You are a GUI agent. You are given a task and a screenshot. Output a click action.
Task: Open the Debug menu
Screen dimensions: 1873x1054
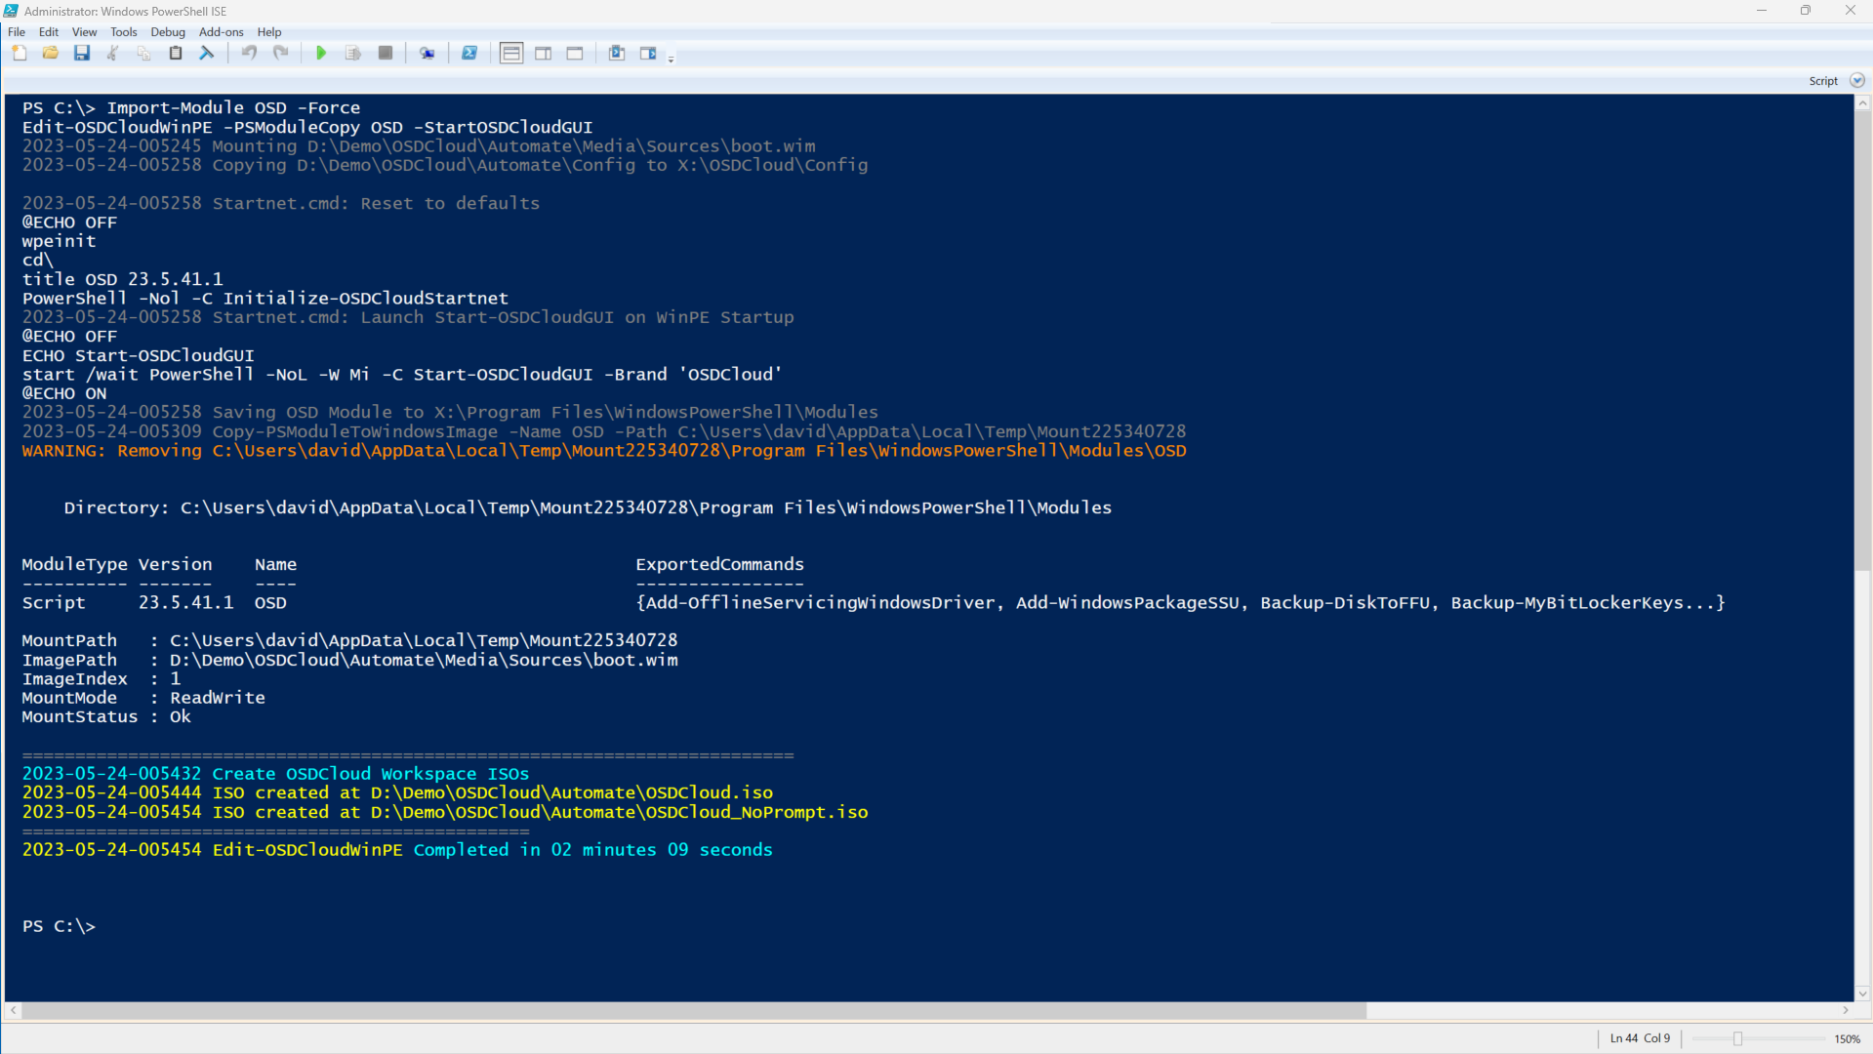pos(167,32)
